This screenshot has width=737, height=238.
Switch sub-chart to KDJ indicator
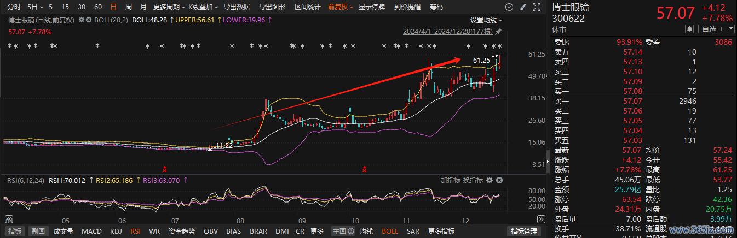[x=116, y=231]
